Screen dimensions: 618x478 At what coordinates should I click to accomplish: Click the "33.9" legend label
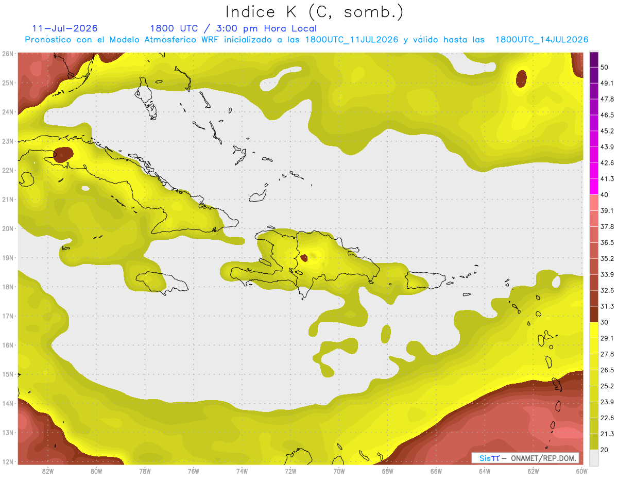pos(607,274)
